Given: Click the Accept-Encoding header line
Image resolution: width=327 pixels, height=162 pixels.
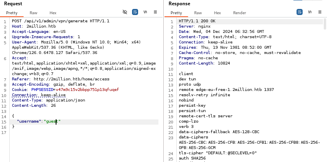Looking at the screenshot, I should (53, 84).
